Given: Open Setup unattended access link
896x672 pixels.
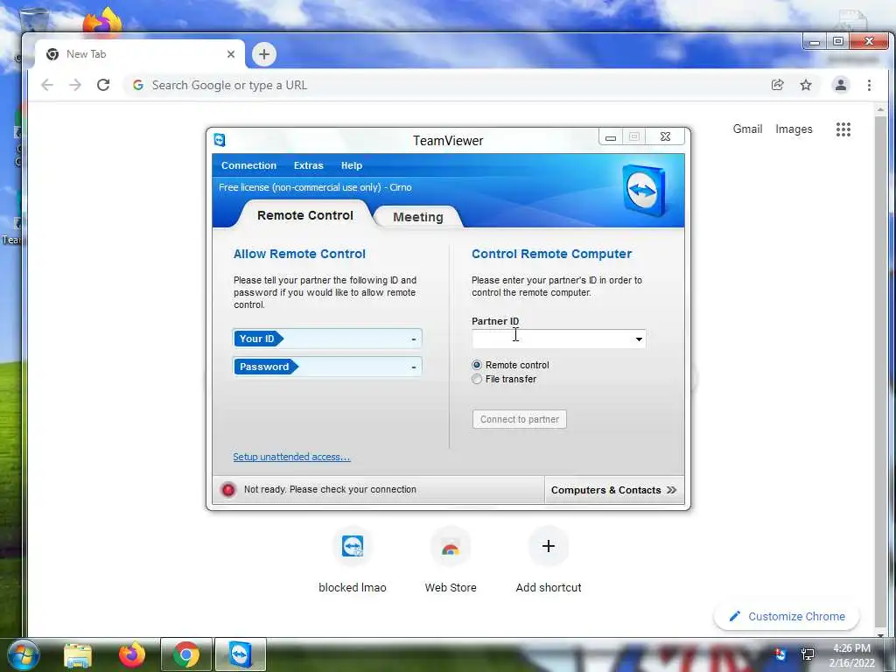Looking at the screenshot, I should (291, 457).
